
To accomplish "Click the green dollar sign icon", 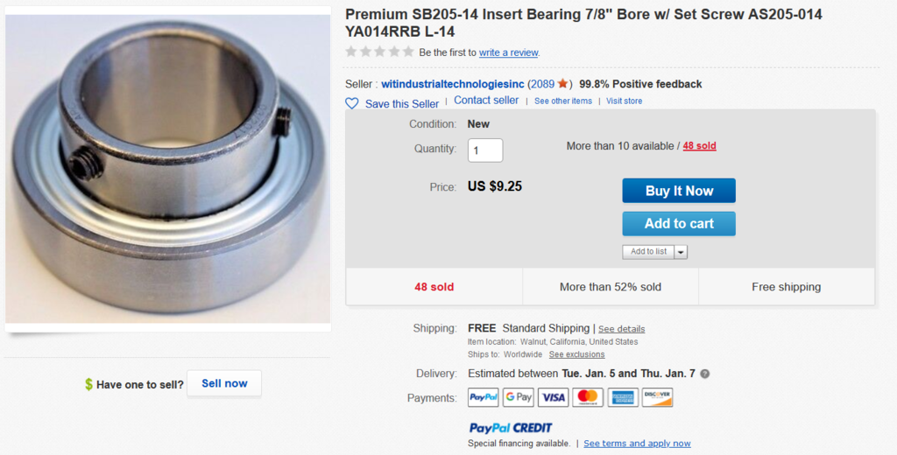I will point(88,384).
